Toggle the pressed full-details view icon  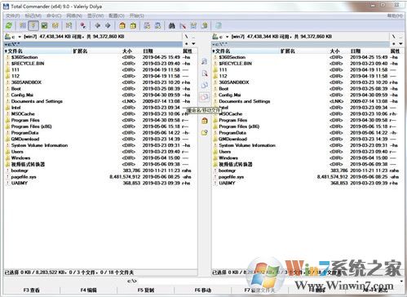click(33, 25)
